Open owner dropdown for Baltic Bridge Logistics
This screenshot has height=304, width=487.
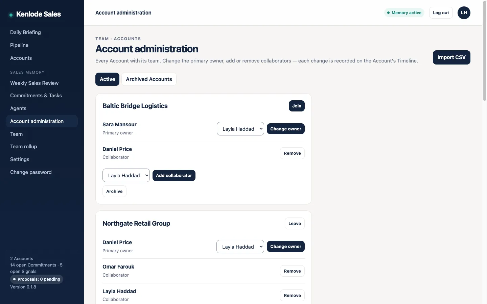[x=240, y=129]
